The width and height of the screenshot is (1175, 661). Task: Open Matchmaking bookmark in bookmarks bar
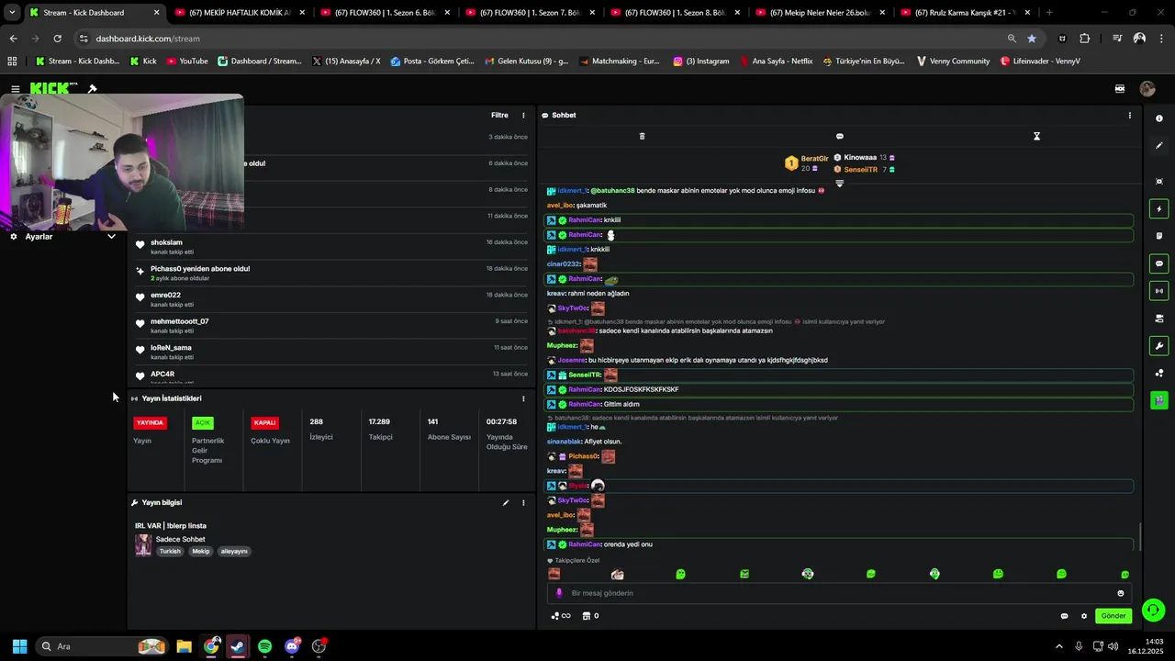pyautogui.click(x=619, y=62)
